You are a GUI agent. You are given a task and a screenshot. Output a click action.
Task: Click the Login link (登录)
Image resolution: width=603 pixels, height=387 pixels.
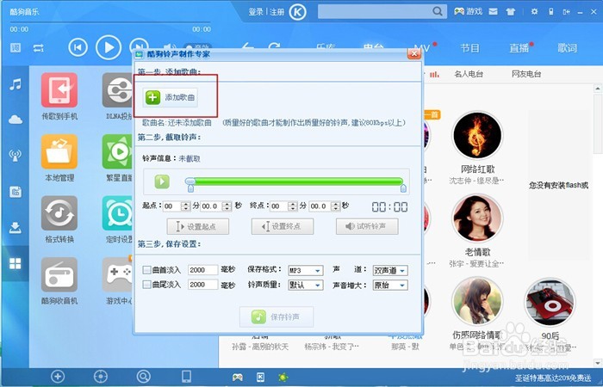pyautogui.click(x=256, y=12)
